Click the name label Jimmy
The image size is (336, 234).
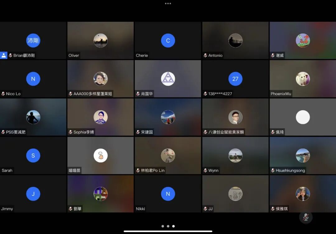pos(7,209)
